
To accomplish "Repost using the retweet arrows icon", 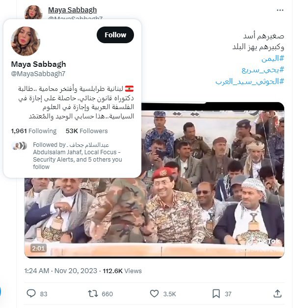I will pos(93,294).
